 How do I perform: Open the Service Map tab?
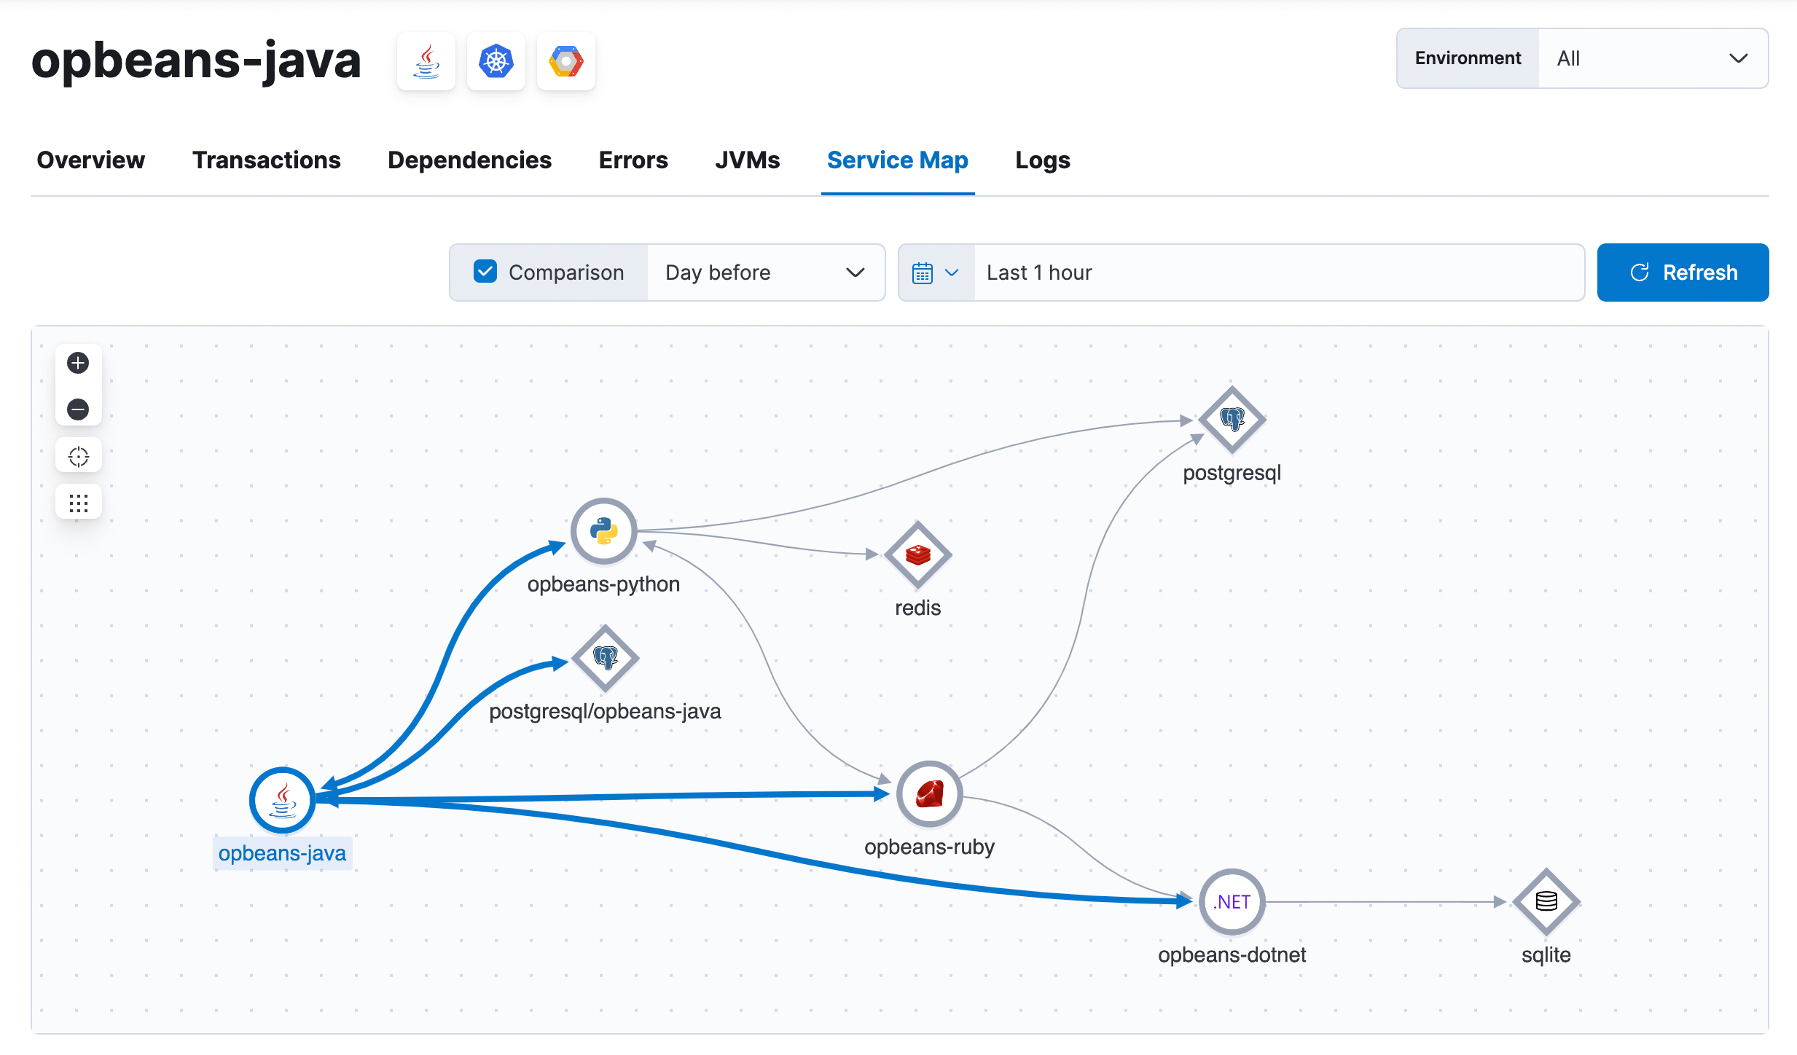tap(897, 160)
